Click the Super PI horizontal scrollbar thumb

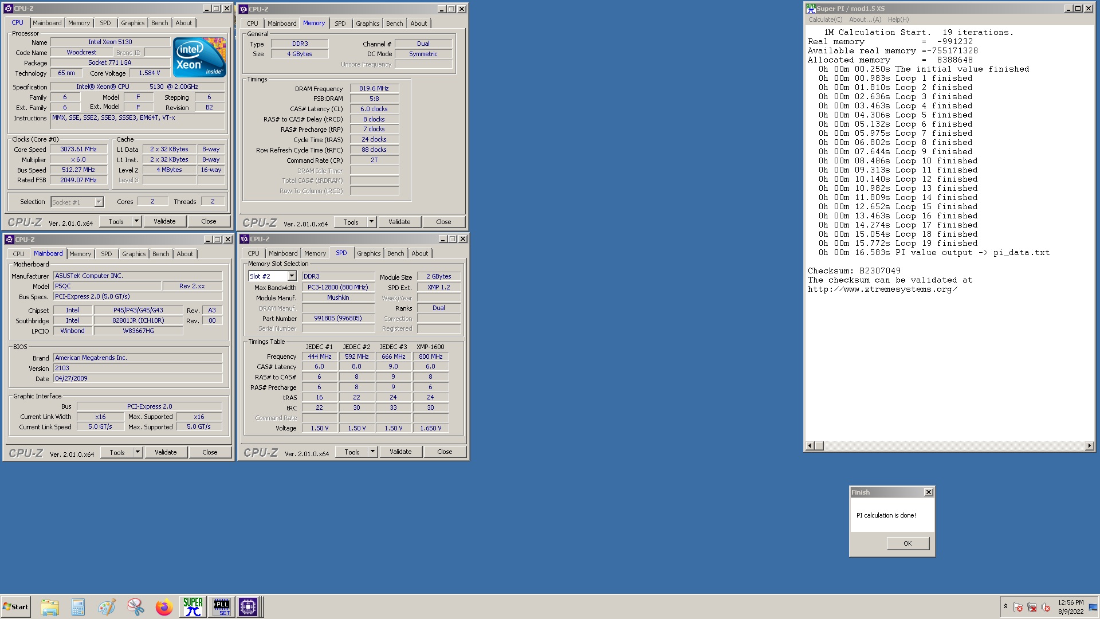tap(819, 446)
